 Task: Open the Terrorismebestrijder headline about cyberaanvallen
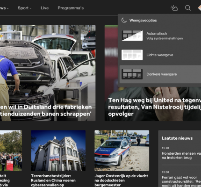pyautogui.click(x=53, y=180)
